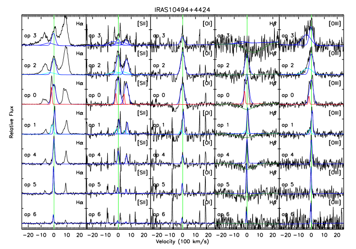Viewport: 356px width, 249px height.
Task: Click the Hα label in the ap 3 panel
Action: click(80, 24)
